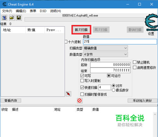Click the Cheat Engine title bar icon

[4, 4]
